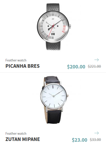Select Feather watch category above Picanha Bres
The height and width of the screenshot is (145, 106).
16,60
